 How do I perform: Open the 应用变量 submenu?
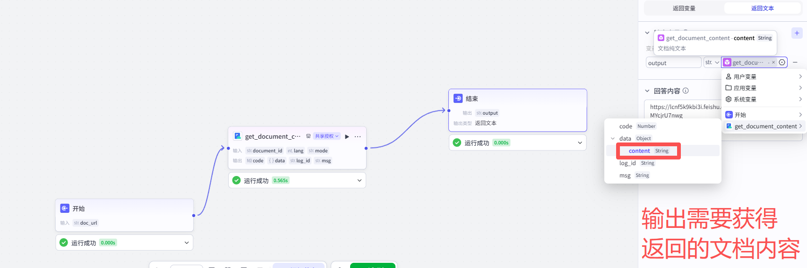click(x=764, y=88)
